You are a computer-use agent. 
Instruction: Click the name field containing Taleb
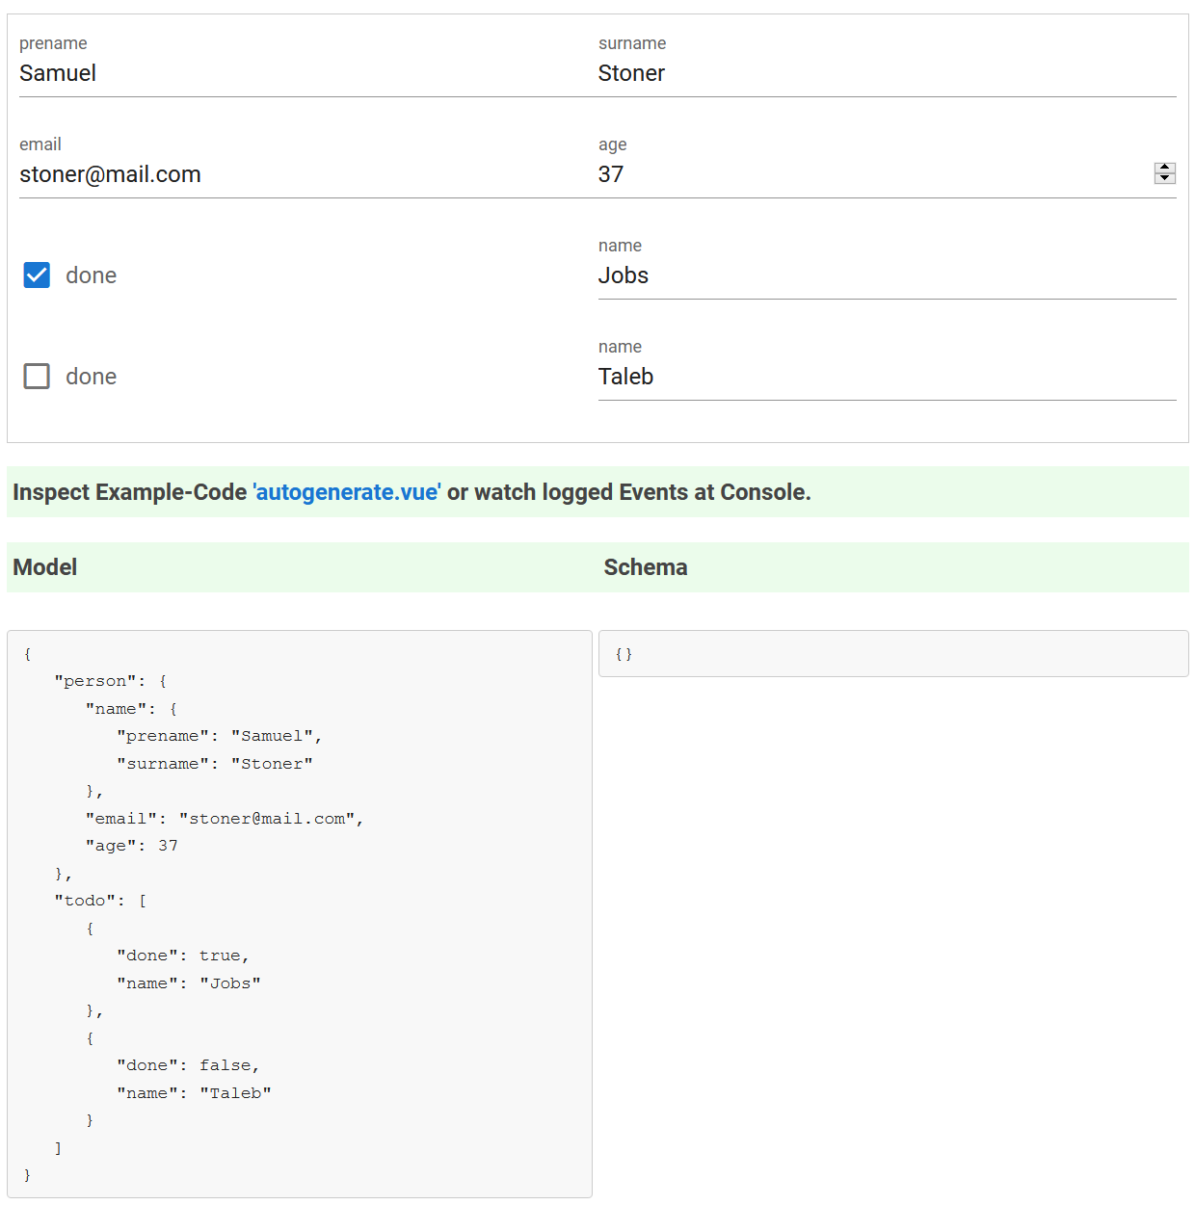(x=887, y=377)
